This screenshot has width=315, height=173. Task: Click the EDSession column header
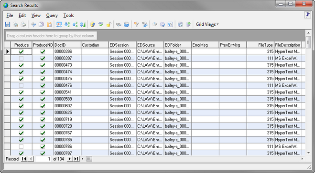[122, 45]
